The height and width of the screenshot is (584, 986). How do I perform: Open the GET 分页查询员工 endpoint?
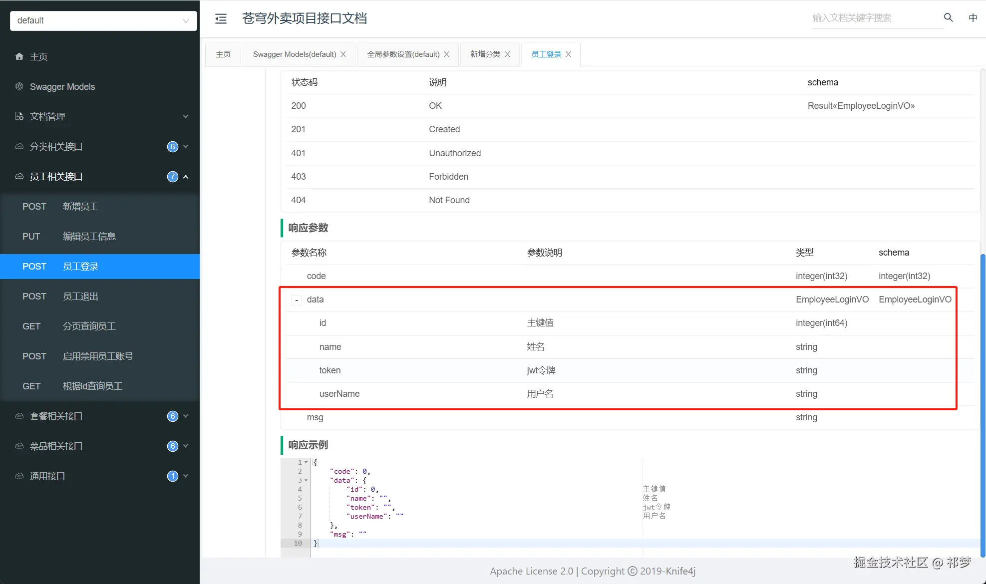89,326
